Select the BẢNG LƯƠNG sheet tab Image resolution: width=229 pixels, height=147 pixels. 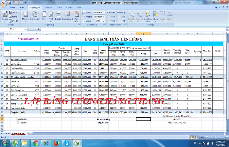pos(19,134)
